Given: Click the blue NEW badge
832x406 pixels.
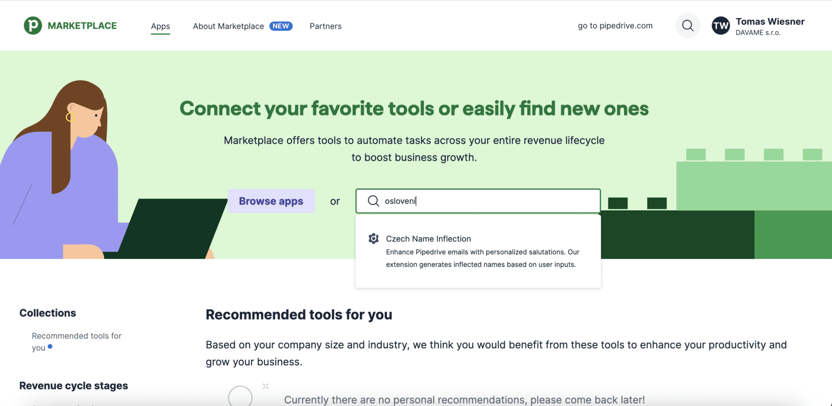Looking at the screenshot, I should point(281,26).
